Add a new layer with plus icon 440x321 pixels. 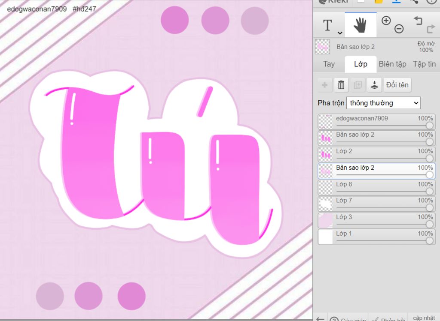point(325,85)
